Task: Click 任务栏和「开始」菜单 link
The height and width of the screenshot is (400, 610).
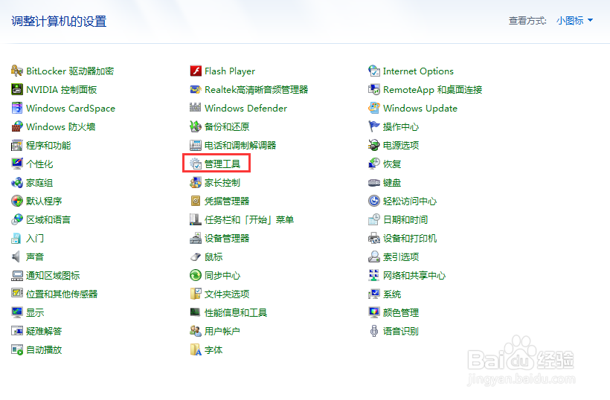Action: [x=249, y=219]
